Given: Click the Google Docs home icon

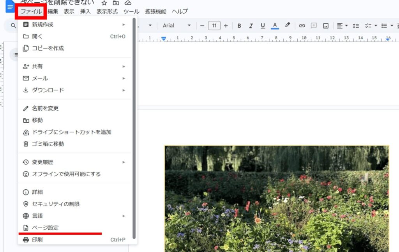Looking at the screenshot, I should click(10, 7).
